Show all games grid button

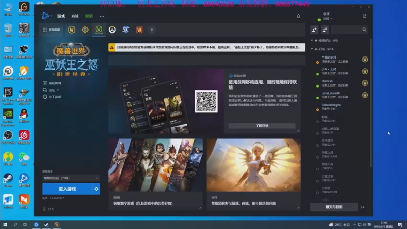pos(51,30)
